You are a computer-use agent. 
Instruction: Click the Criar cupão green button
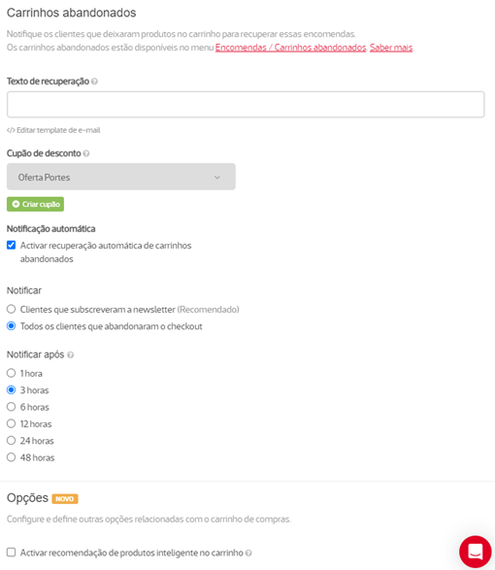click(35, 204)
